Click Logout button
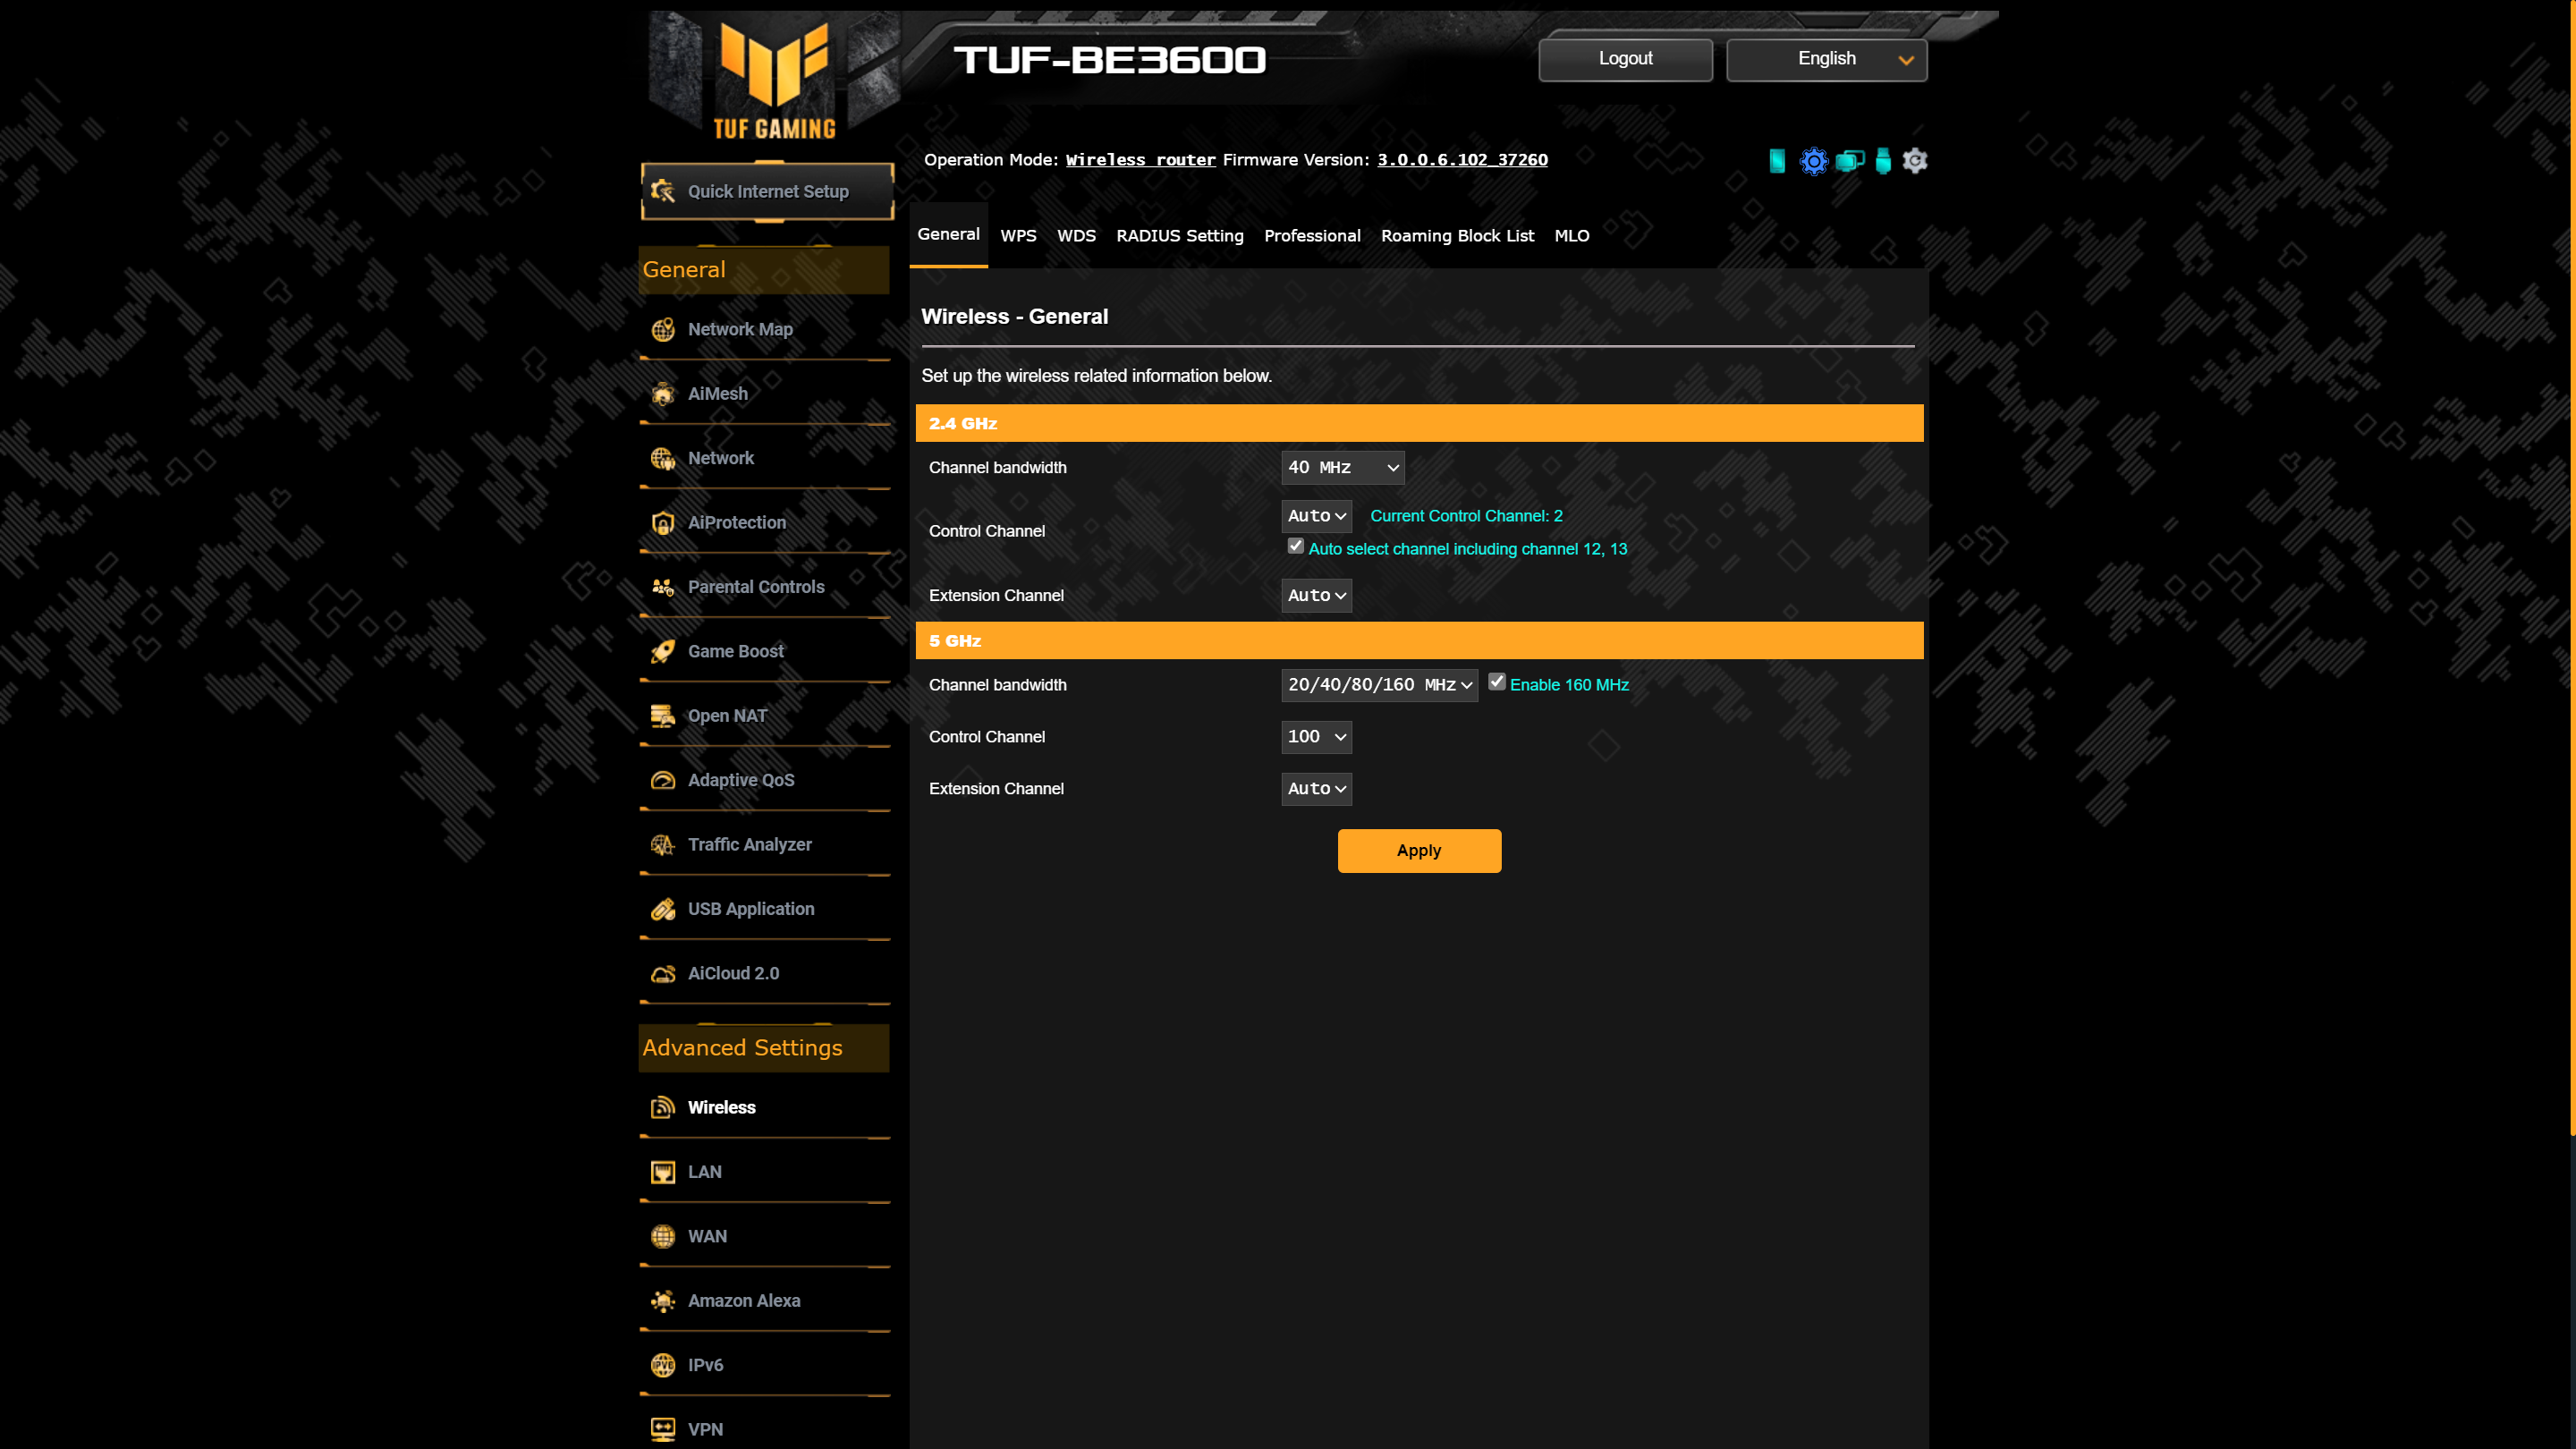2576x1449 pixels. coord(1624,58)
